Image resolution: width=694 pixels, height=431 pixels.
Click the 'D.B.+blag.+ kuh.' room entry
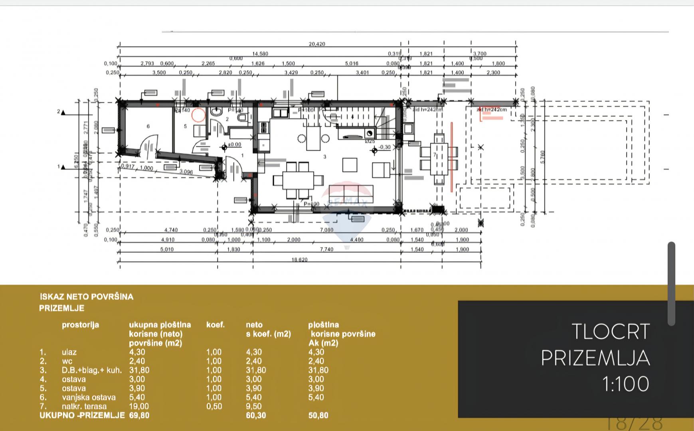point(92,370)
